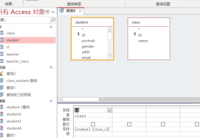Select the email field in student table

[x=86, y=58]
